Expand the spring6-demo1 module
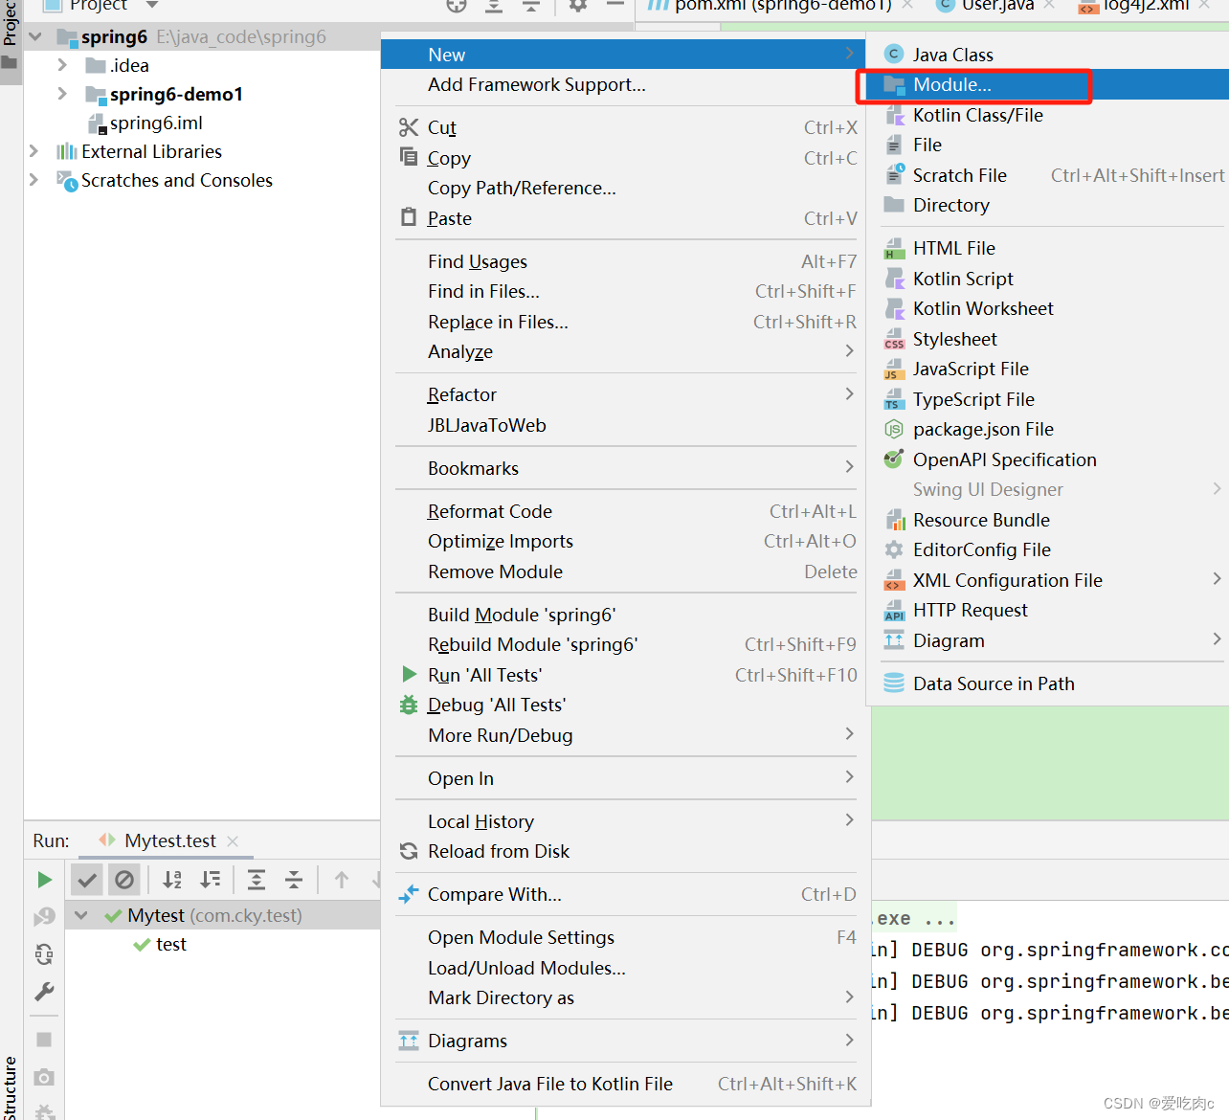Viewport: 1229px width, 1120px height. pyautogui.click(x=62, y=94)
